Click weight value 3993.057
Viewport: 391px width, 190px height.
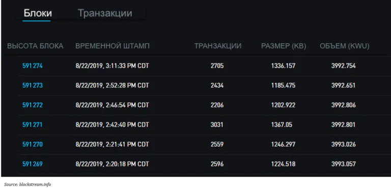pos(343,164)
